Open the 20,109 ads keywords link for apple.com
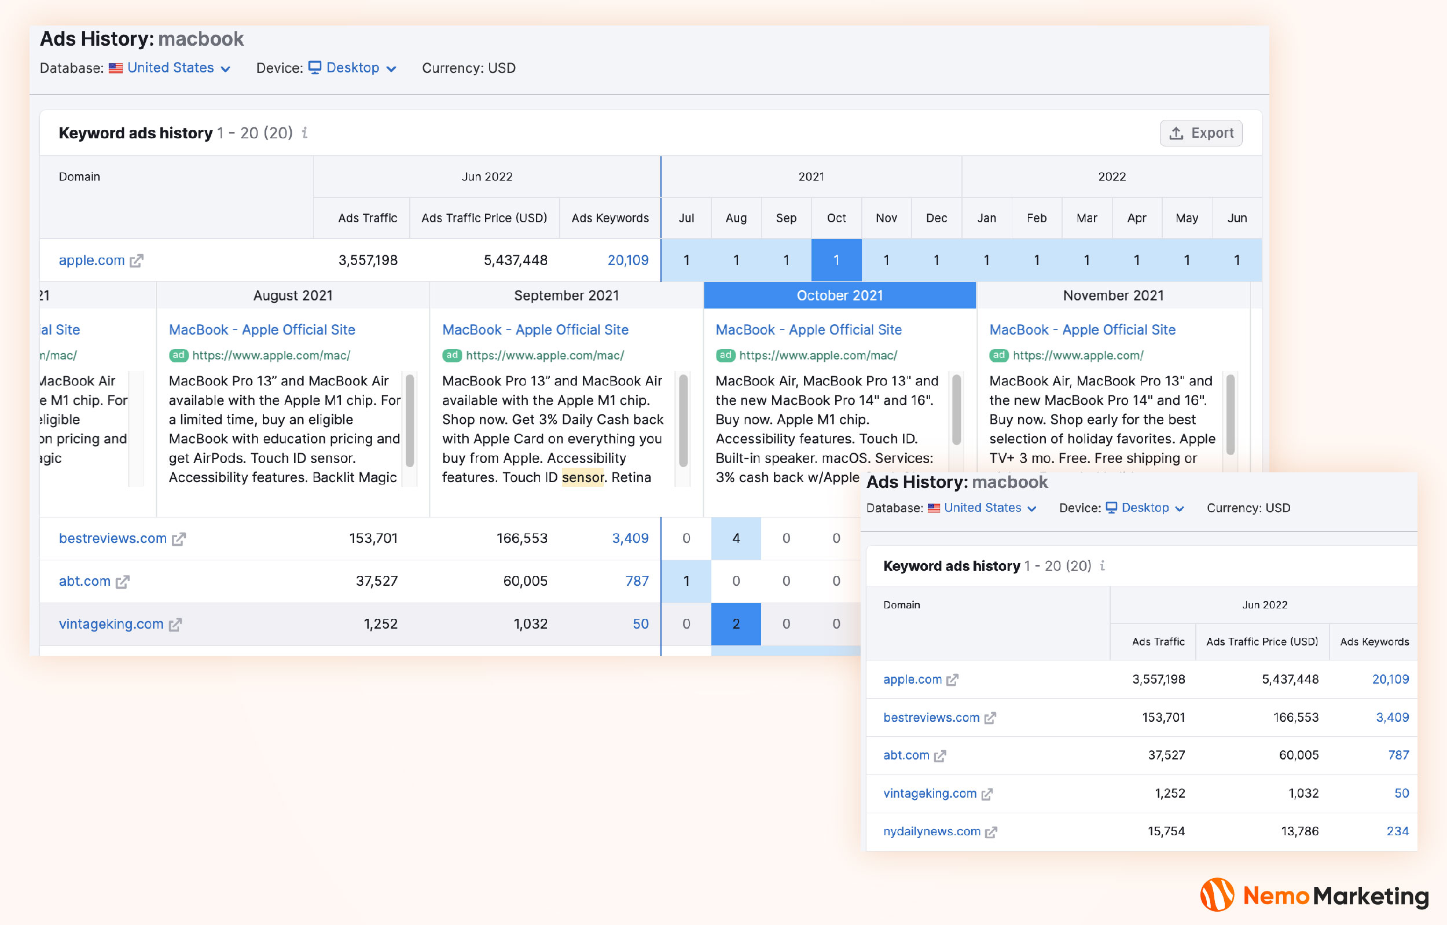Screen dimensions: 1447x925 (627, 260)
